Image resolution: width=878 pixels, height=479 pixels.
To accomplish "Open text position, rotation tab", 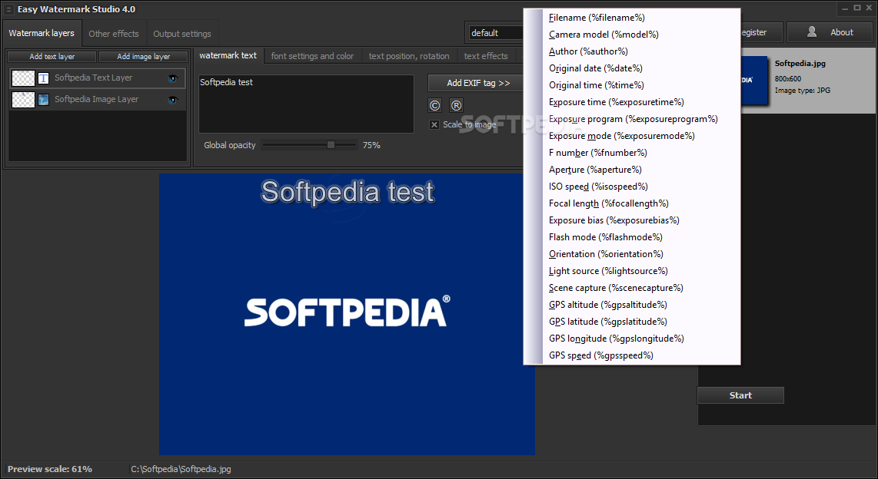I will point(409,56).
